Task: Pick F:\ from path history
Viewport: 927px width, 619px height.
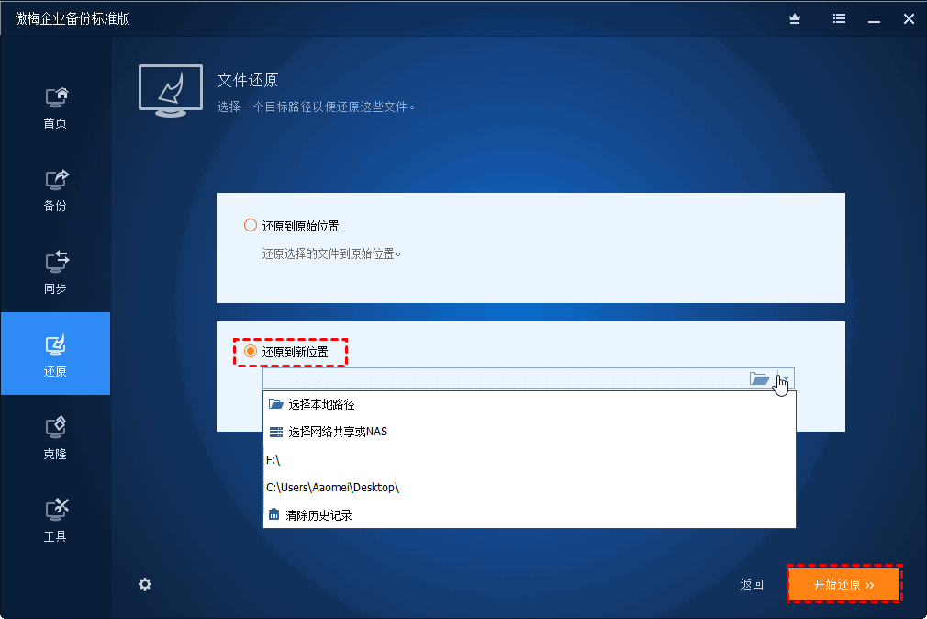Action: [529, 460]
